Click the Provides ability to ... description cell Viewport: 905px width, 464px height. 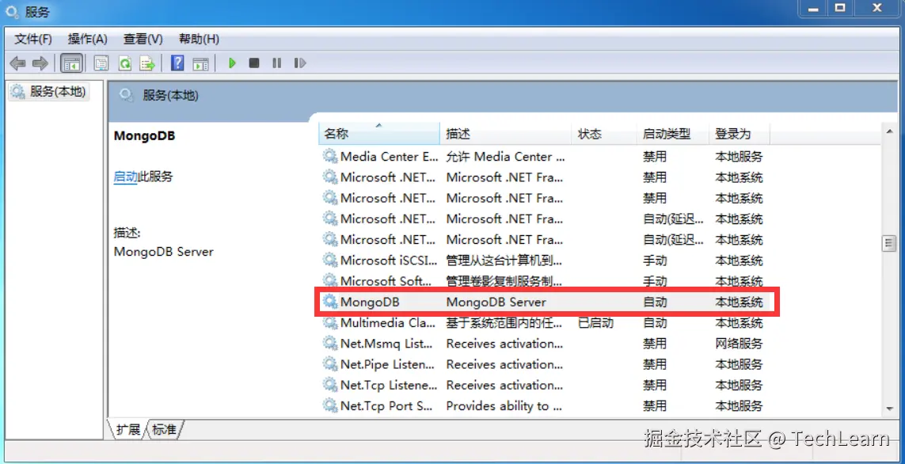click(x=504, y=405)
